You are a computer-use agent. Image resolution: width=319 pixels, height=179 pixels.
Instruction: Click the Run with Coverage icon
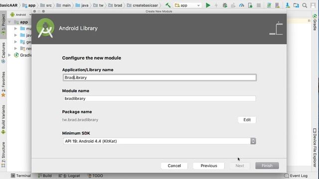tap(233, 5)
